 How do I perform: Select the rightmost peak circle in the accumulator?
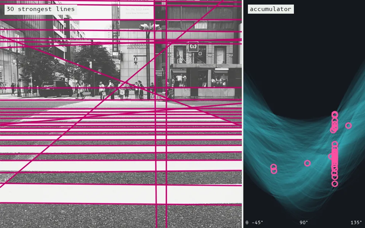tap(348, 126)
